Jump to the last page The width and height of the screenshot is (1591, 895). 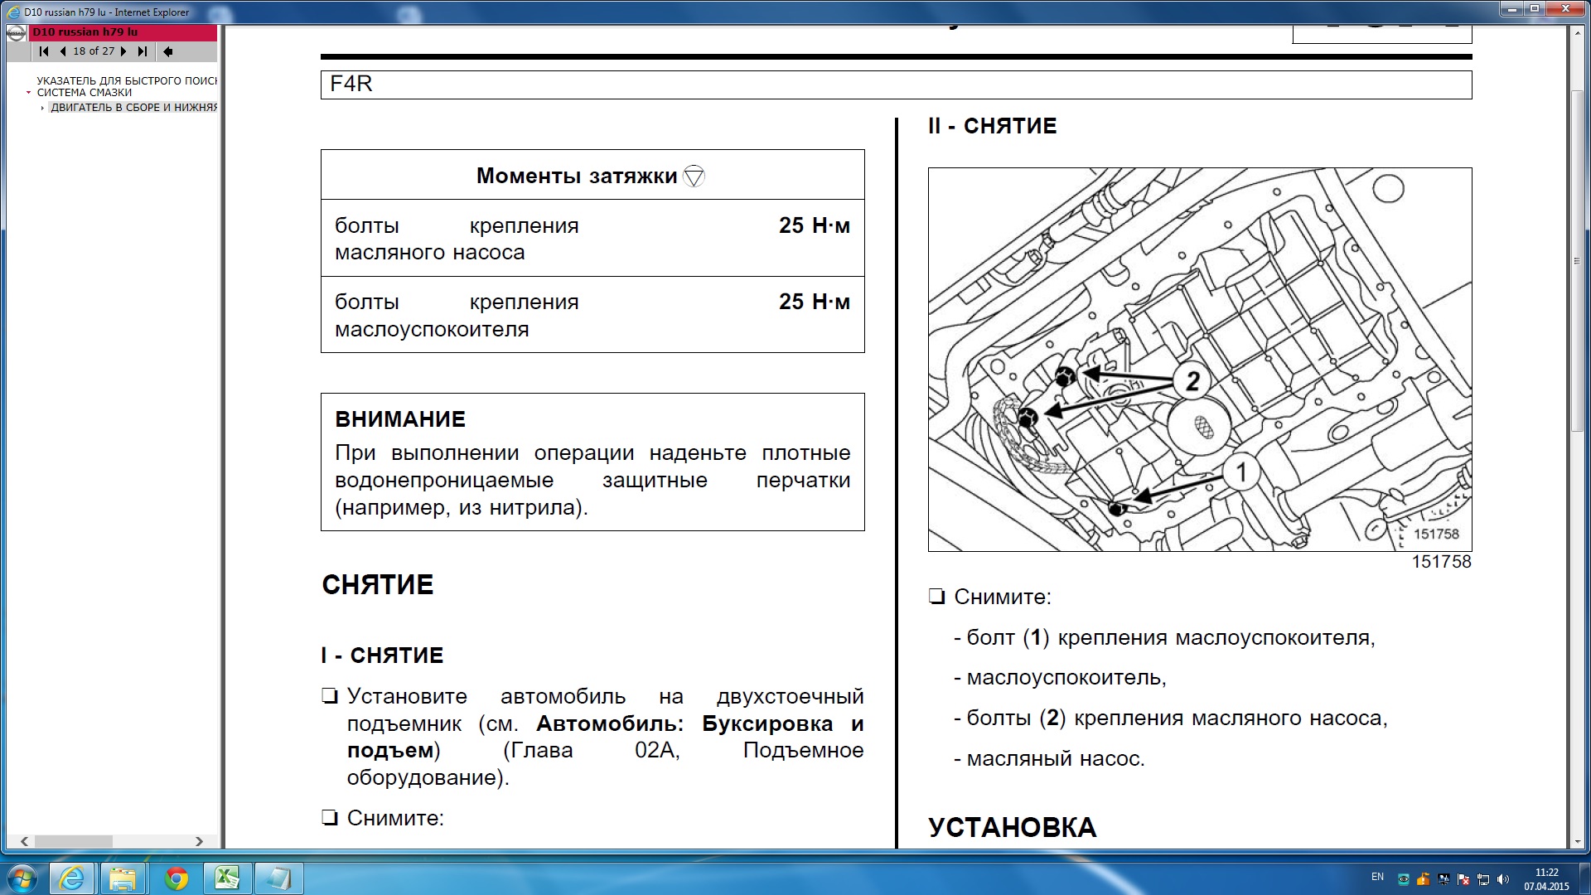(143, 51)
